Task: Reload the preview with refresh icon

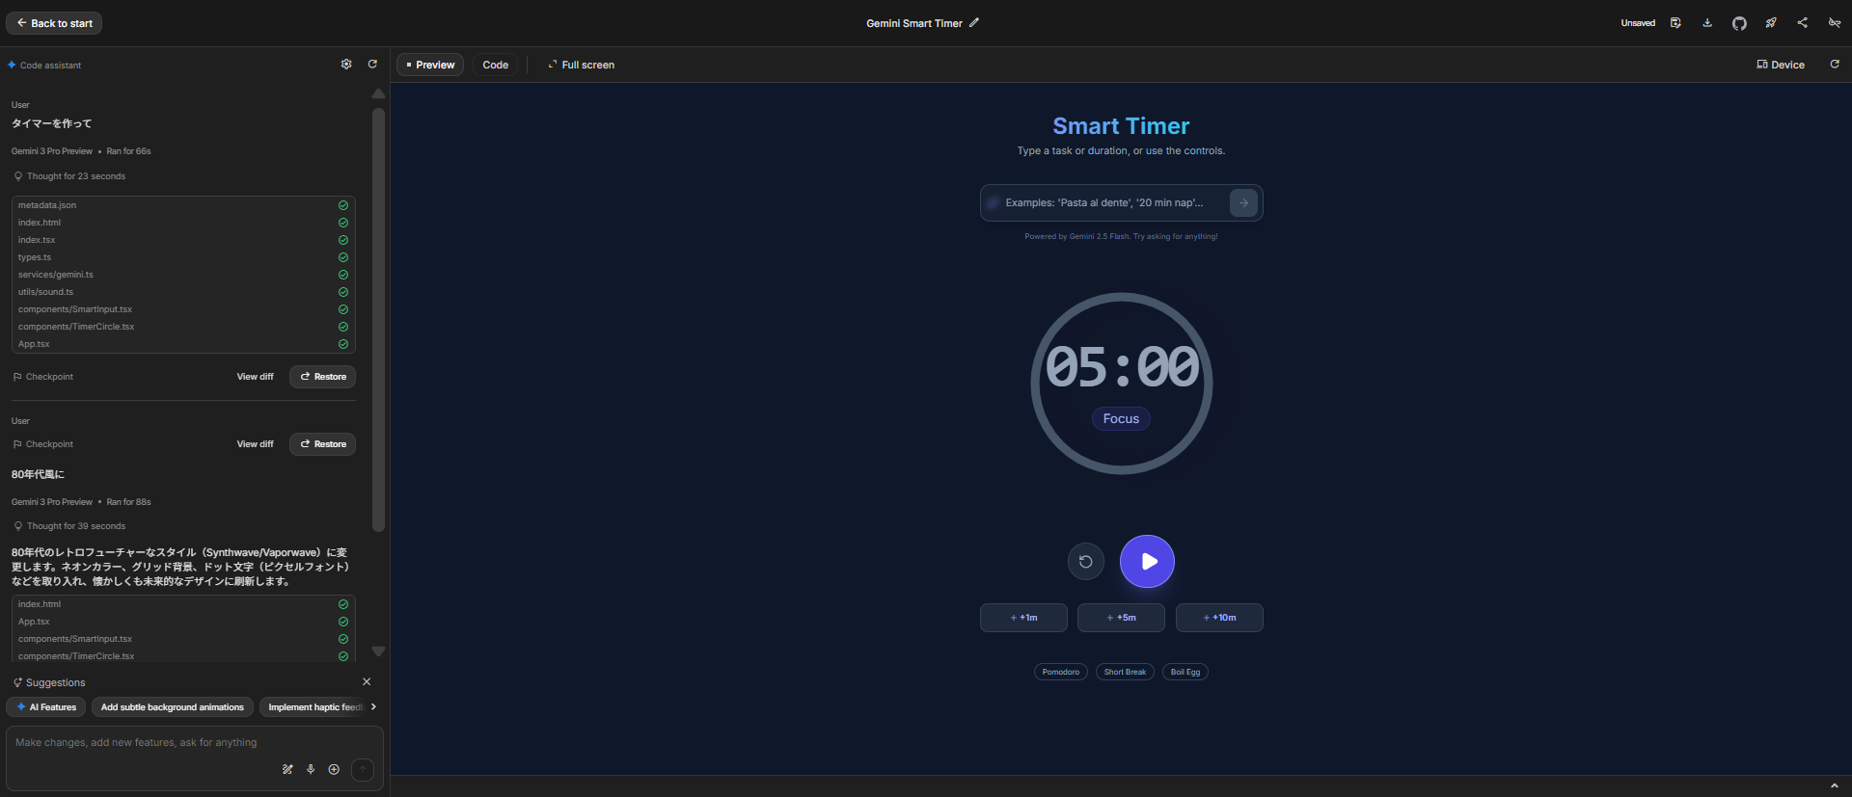Action: [1835, 65]
